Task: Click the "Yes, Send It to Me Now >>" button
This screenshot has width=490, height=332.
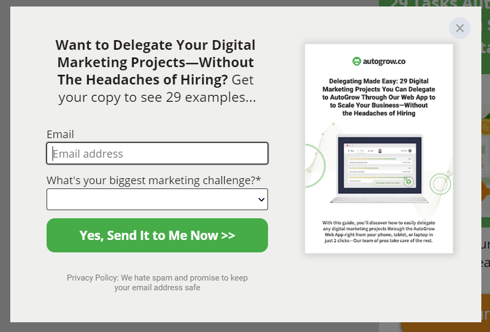Action: click(x=157, y=236)
